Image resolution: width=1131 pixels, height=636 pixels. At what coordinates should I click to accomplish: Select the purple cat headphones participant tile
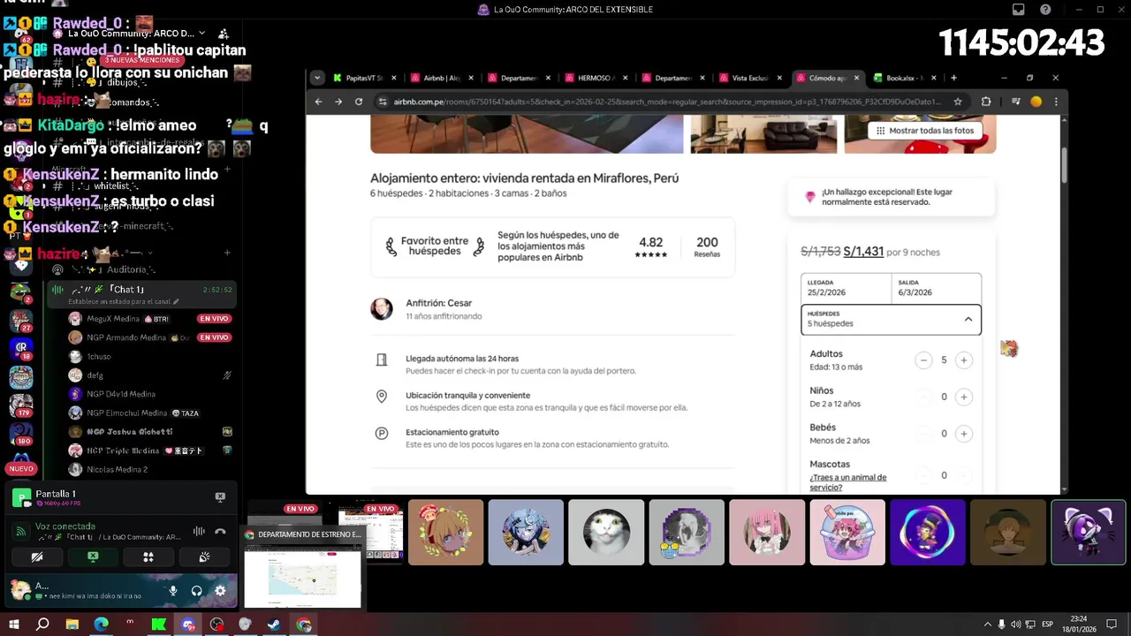click(1089, 533)
